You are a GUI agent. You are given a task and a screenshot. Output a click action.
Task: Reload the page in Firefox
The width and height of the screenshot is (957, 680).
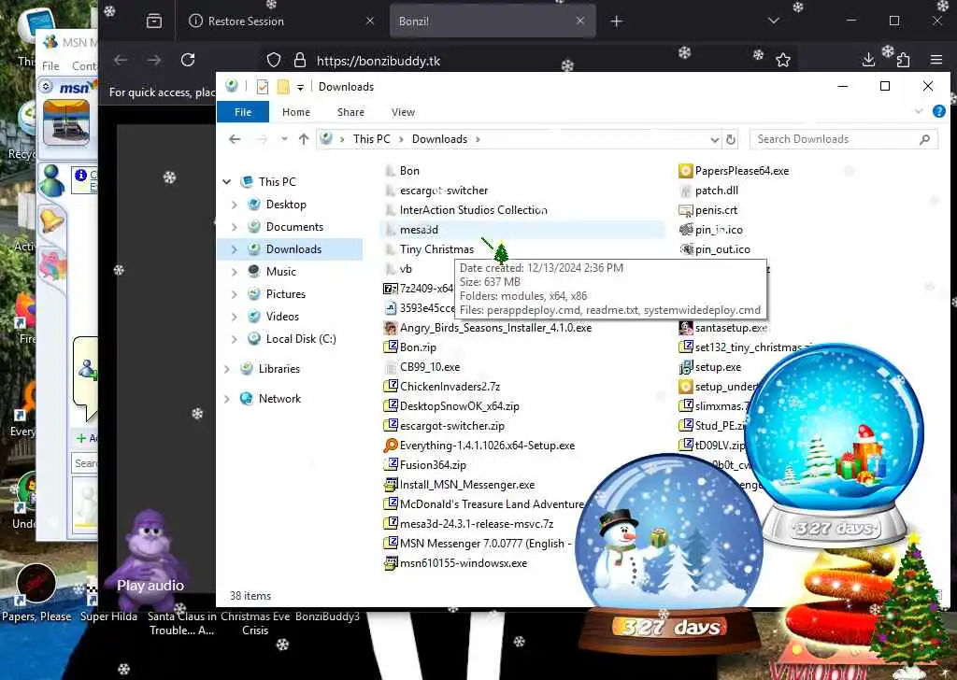pos(188,60)
